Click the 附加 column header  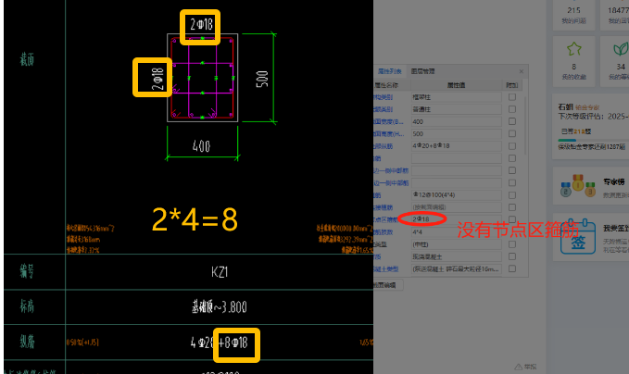[512, 85]
